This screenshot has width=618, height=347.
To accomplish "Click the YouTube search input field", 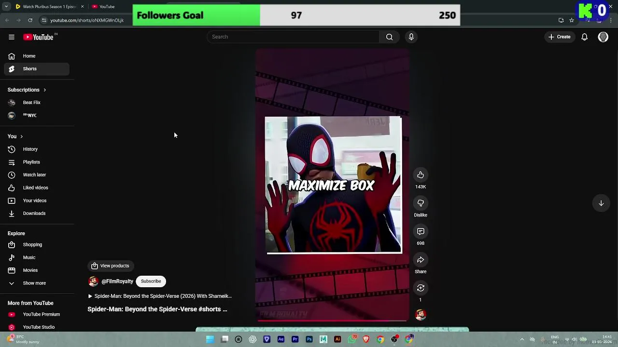I will (293, 37).
